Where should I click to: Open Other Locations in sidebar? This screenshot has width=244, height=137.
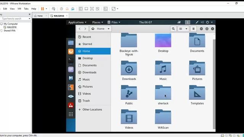(x=93, y=110)
